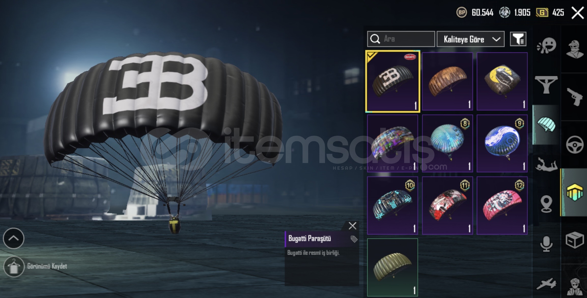Select the parachute tab in sidebar
The image size is (587, 298).
click(x=546, y=125)
